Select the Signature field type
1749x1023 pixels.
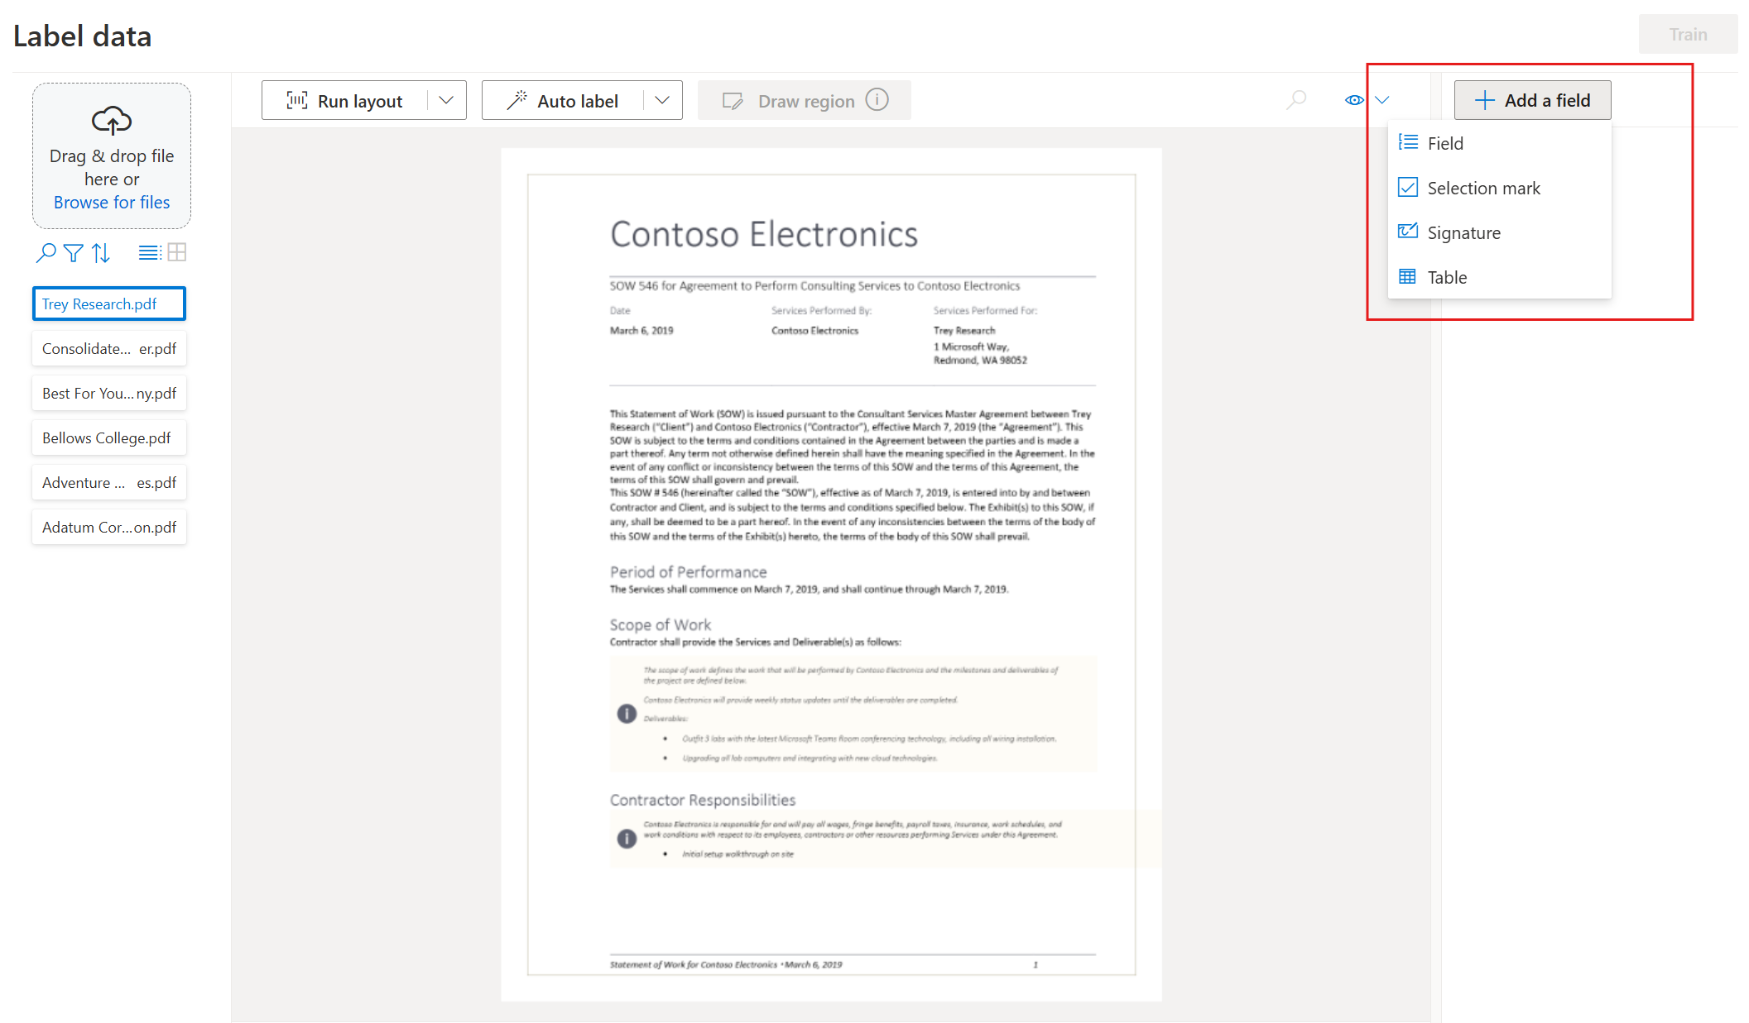click(x=1463, y=232)
